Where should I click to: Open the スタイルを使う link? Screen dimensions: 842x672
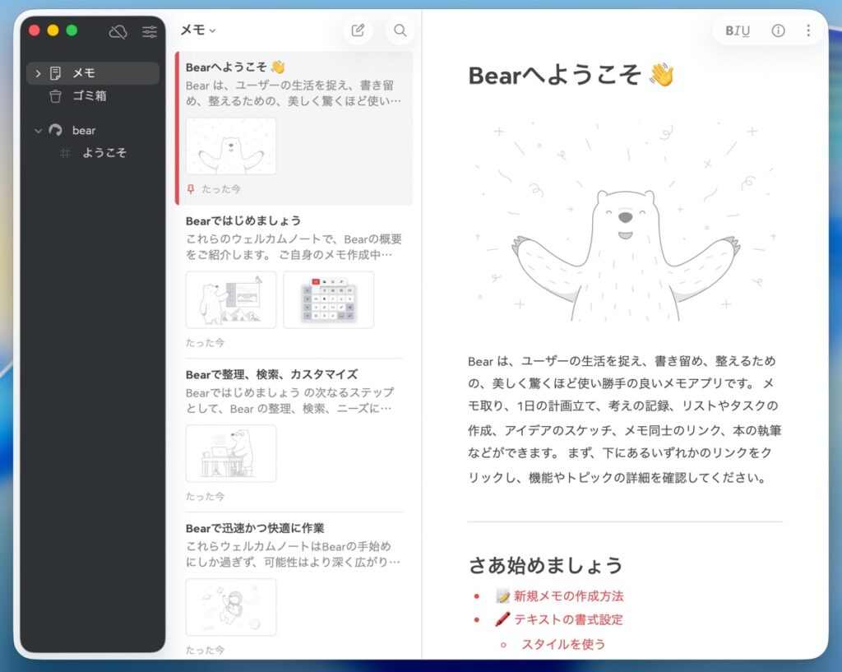click(x=563, y=643)
